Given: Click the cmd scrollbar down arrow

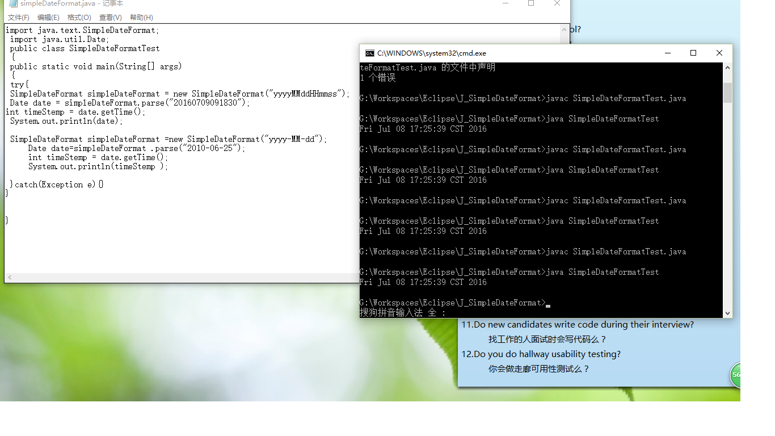Looking at the screenshot, I should click(x=727, y=313).
